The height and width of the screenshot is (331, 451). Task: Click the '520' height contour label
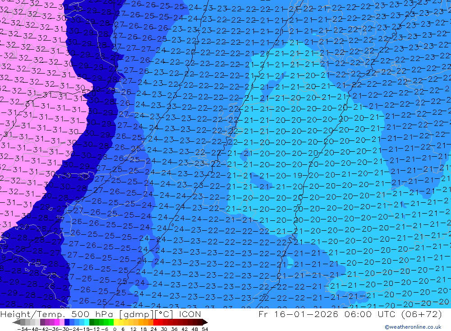88,93
